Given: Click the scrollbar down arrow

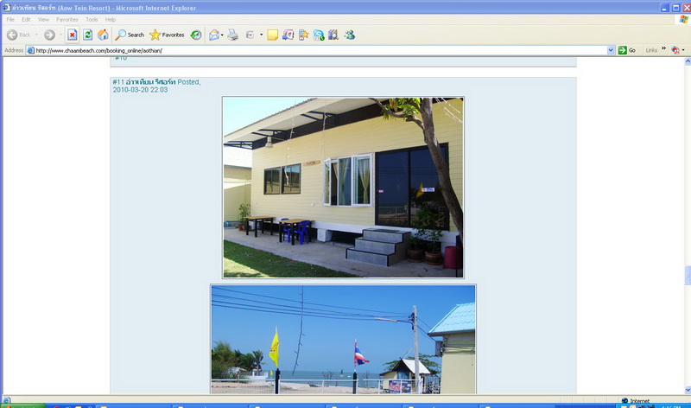Looking at the screenshot, I should click(688, 390).
